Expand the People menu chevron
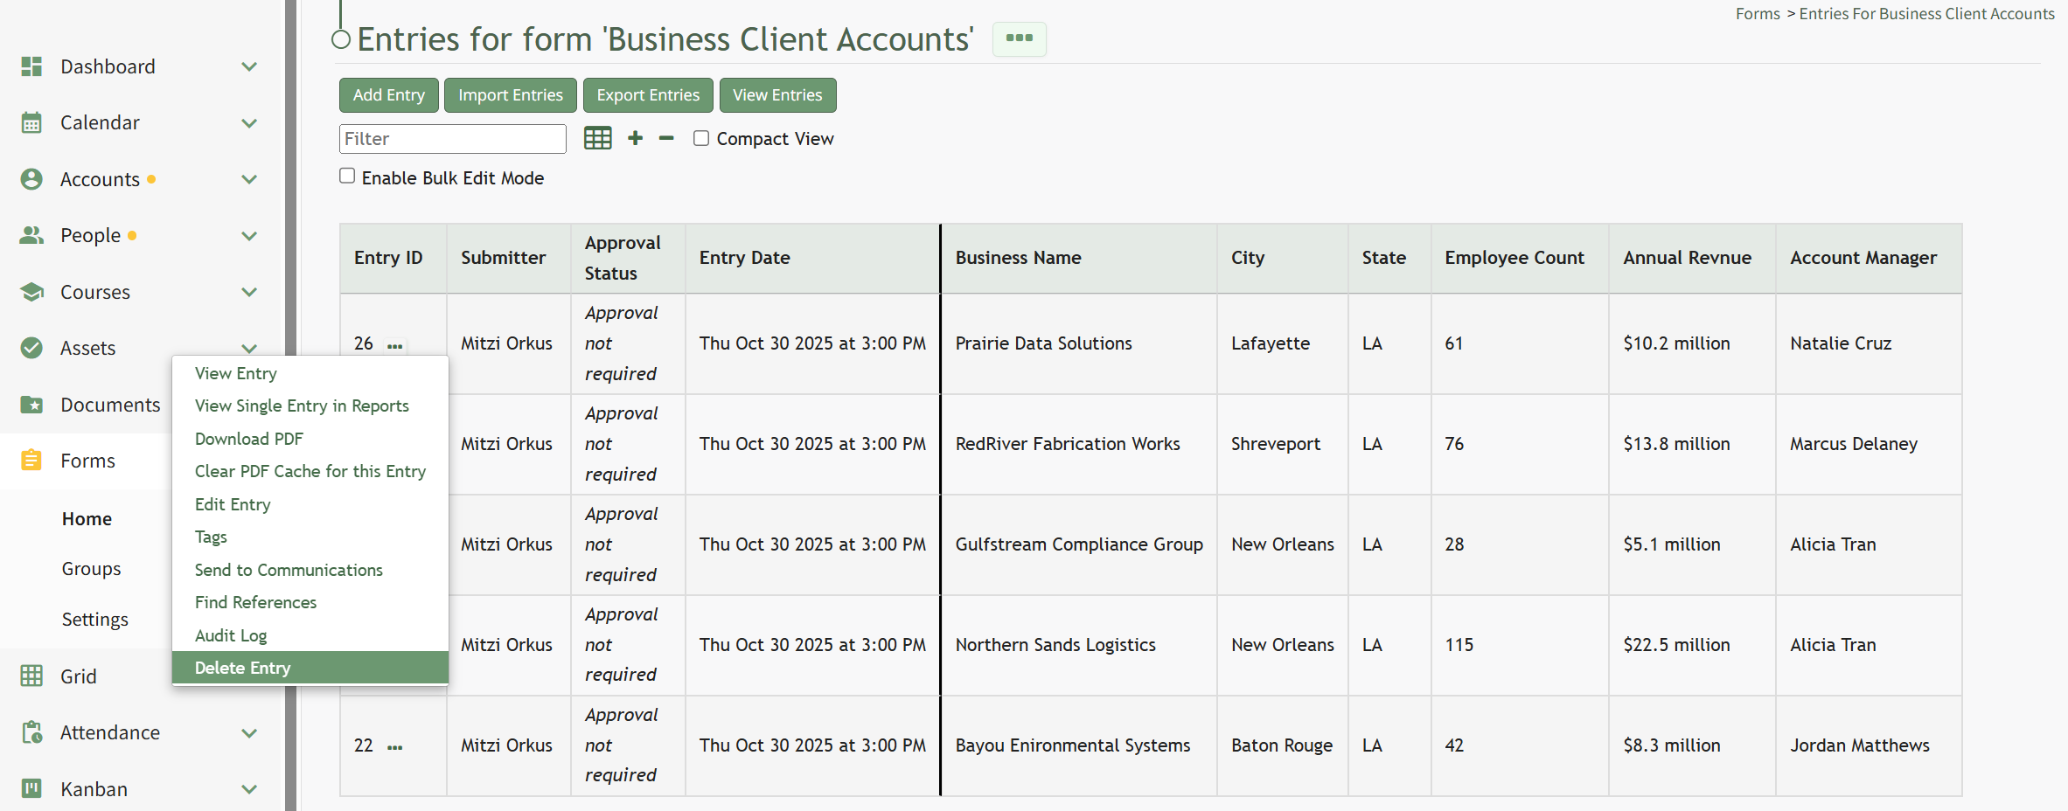The height and width of the screenshot is (811, 2068). tap(249, 236)
